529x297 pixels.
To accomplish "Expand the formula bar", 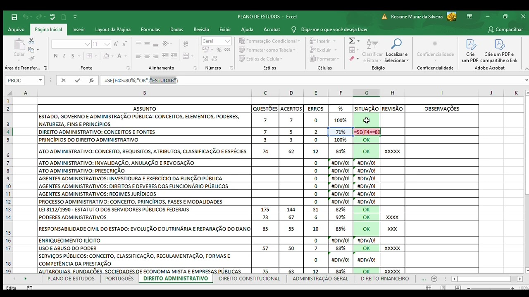I will point(526,80).
